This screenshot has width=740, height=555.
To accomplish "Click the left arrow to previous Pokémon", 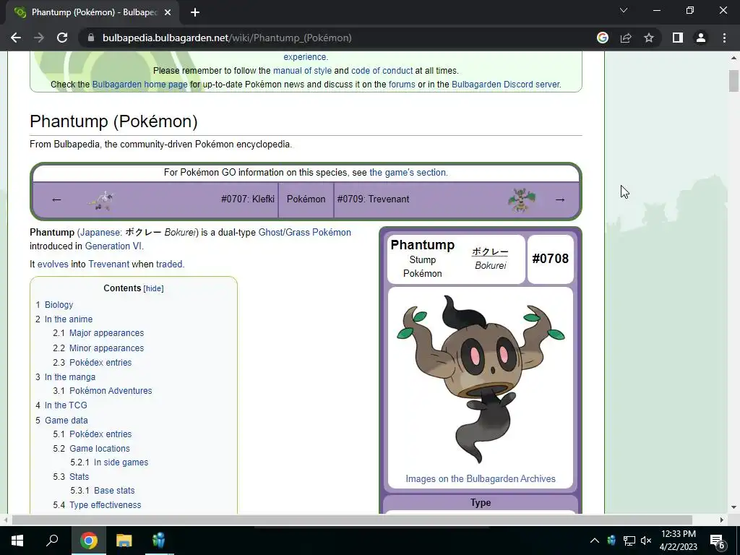I will (56, 199).
